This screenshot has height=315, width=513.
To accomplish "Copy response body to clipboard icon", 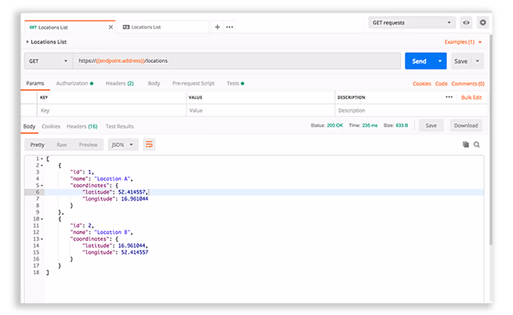I will click(x=466, y=144).
